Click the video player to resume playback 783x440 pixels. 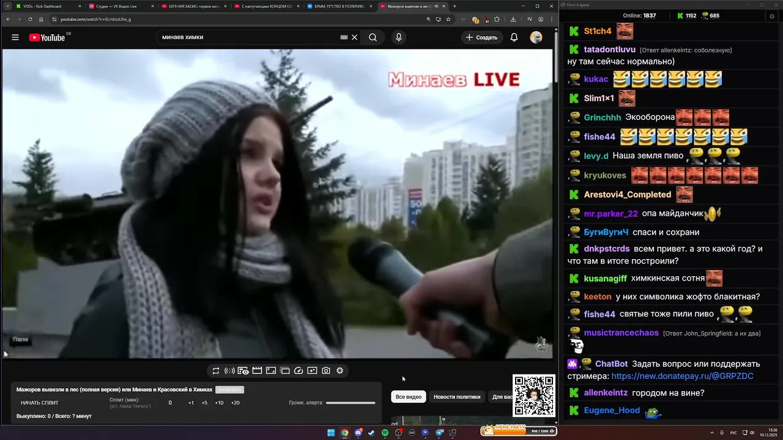[x=278, y=204]
